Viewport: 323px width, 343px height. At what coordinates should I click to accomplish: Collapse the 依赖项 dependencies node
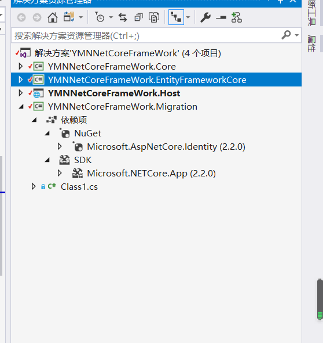34,120
